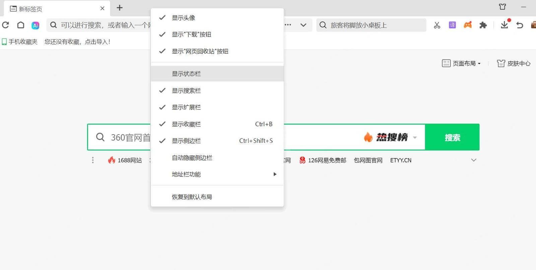This screenshot has width=536, height=270.
Task: Toggle 显示搜索栏 option
Action: click(x=217, y=91)
